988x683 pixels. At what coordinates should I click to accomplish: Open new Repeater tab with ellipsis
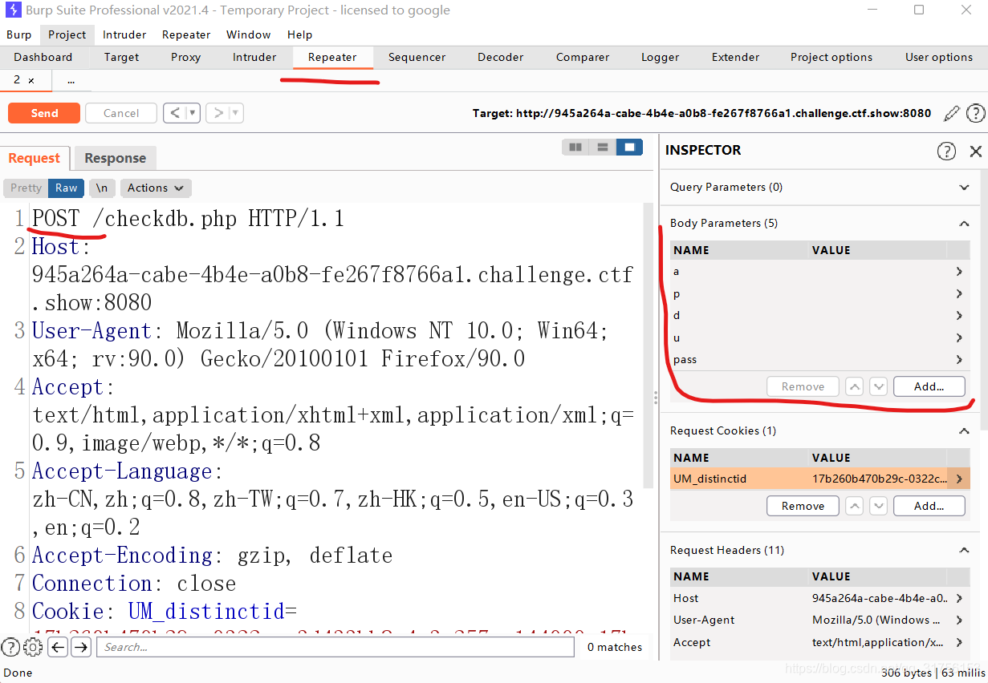71,81
